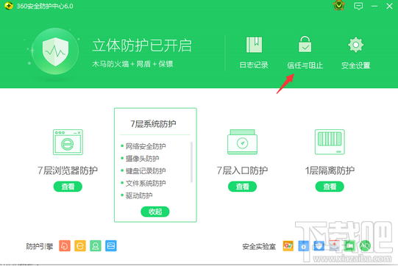The image size is (398, 266).
Task: Open the green AD blocker lab icon
Action: pos(365,245)
